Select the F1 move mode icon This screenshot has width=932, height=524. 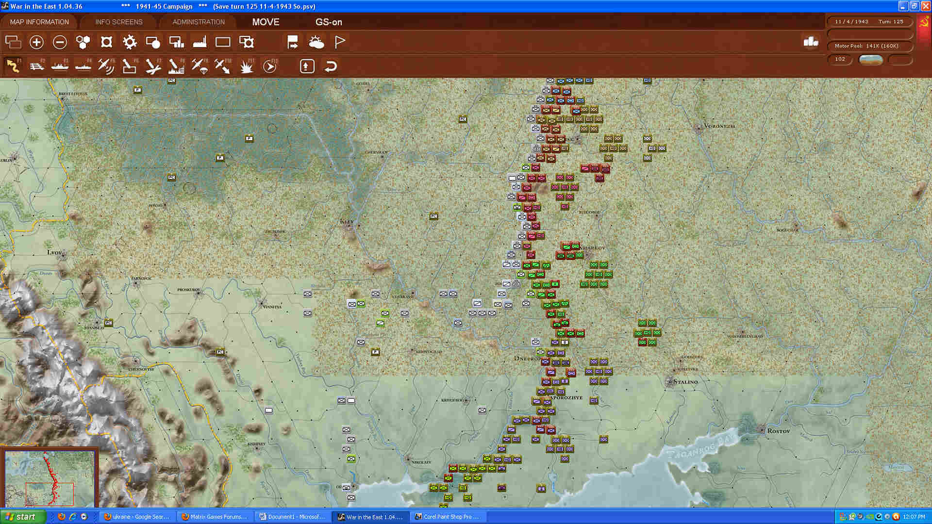pos(13,66)
